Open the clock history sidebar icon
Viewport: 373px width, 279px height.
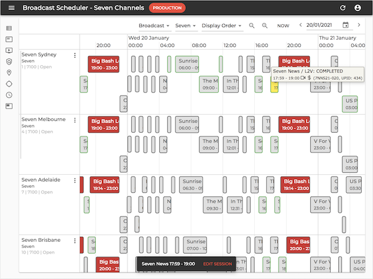point(9,95)
